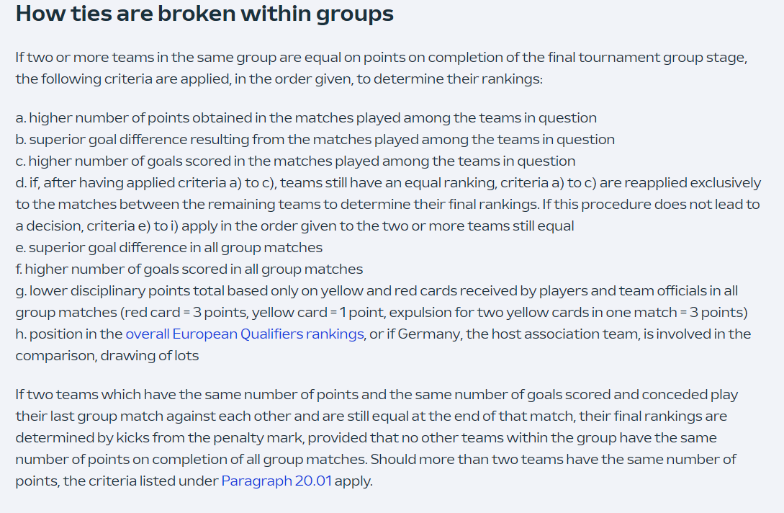Follow the Paragraph 20.01 link

[x=276, y=481]
